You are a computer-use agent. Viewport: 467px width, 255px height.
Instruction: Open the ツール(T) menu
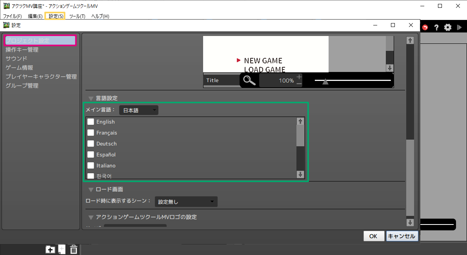77,16
